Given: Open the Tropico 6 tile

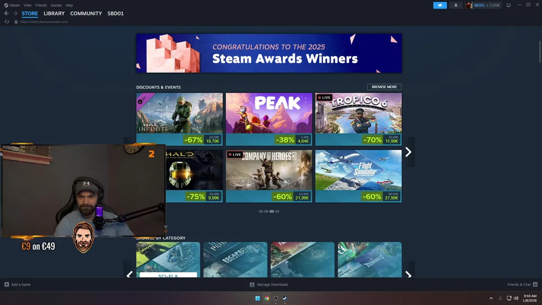Looking at the screenshot, I should point(358,119).
